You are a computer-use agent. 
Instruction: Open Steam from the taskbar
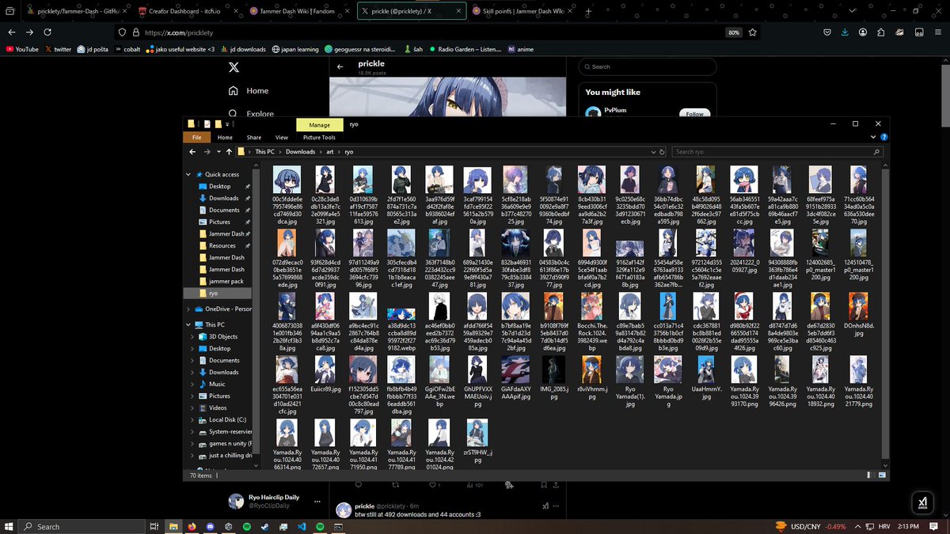tap(264, 526)
